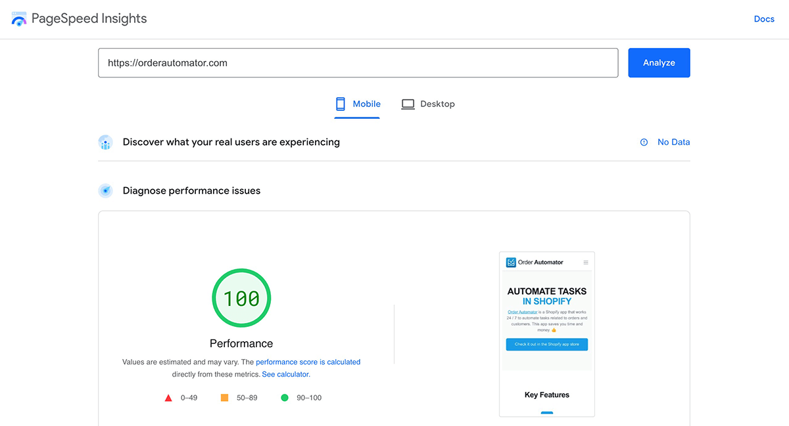Click the 100 performance score gauge
Viewport: 789px width, 426px height.
241,298
